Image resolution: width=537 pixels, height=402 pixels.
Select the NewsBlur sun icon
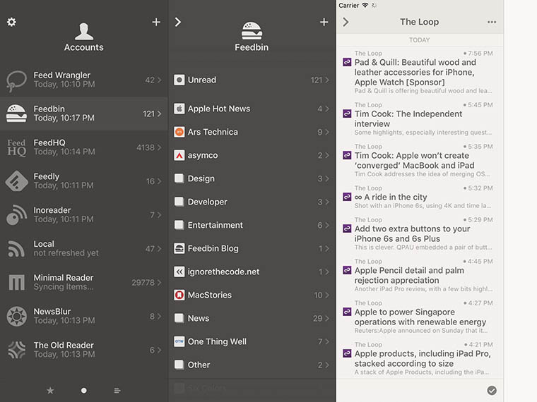click(16, 316)
